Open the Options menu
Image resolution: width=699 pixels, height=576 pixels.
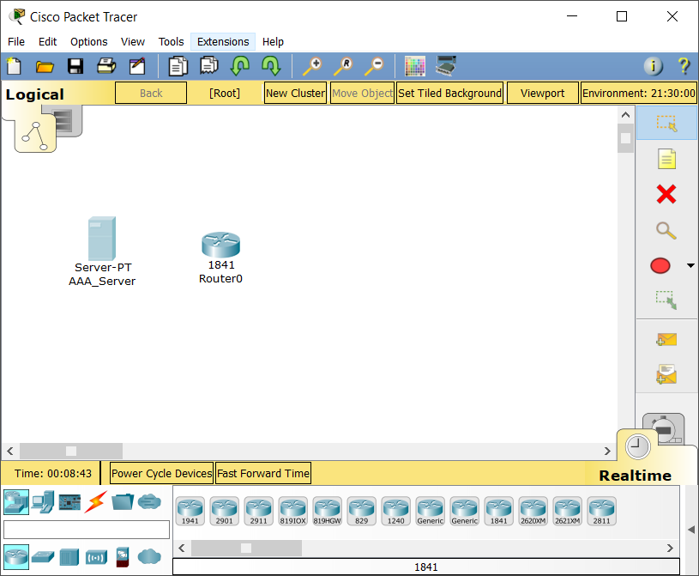[x=88, y=41]
